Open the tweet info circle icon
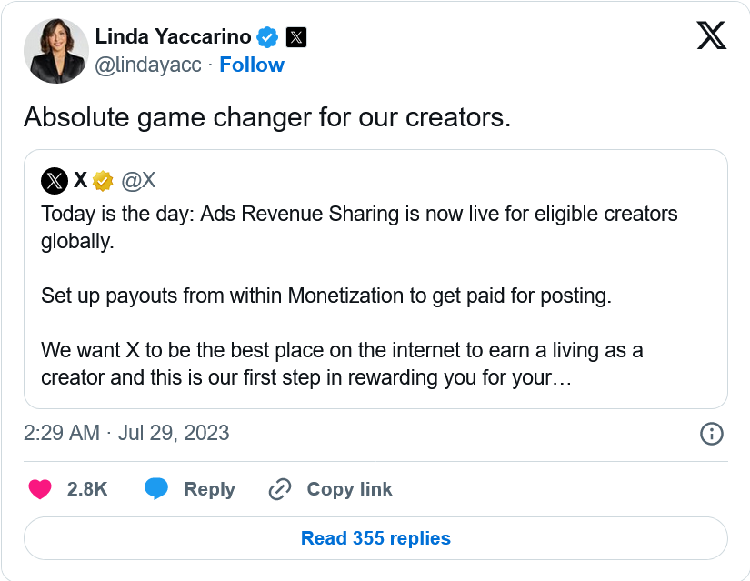The height and width of the screenshot is (581, 750). coord(711,434)
